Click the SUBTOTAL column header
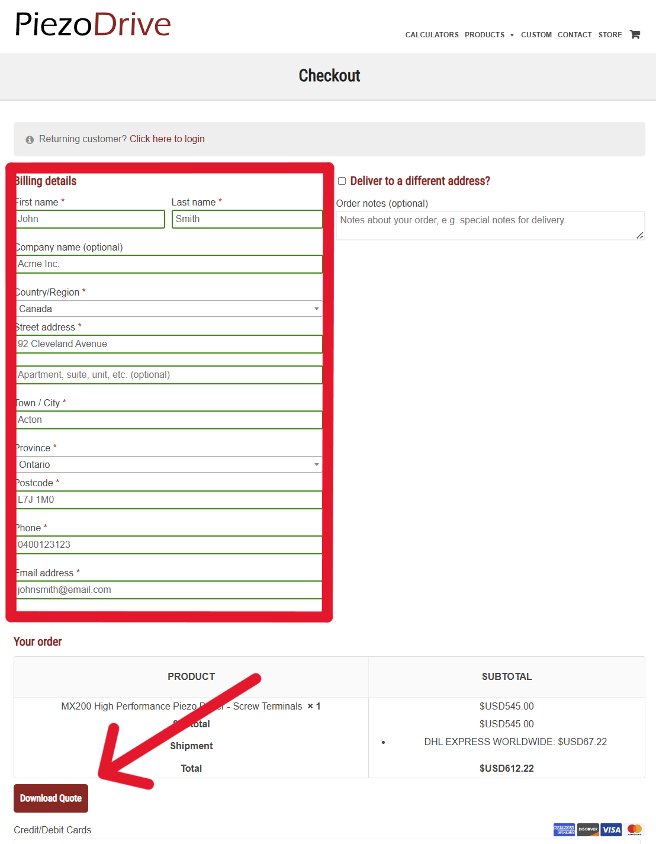Image resolution: width=656 pixels, height=844 pixels. (x=507, y=676)
